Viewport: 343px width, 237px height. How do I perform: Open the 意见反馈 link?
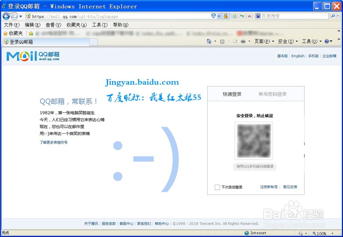click(x=290, y=187)
